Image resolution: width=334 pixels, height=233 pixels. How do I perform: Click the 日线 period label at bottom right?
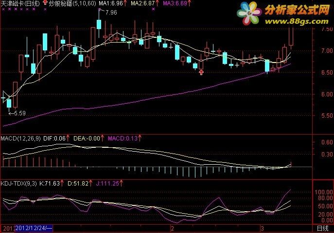tap(322, 229)
